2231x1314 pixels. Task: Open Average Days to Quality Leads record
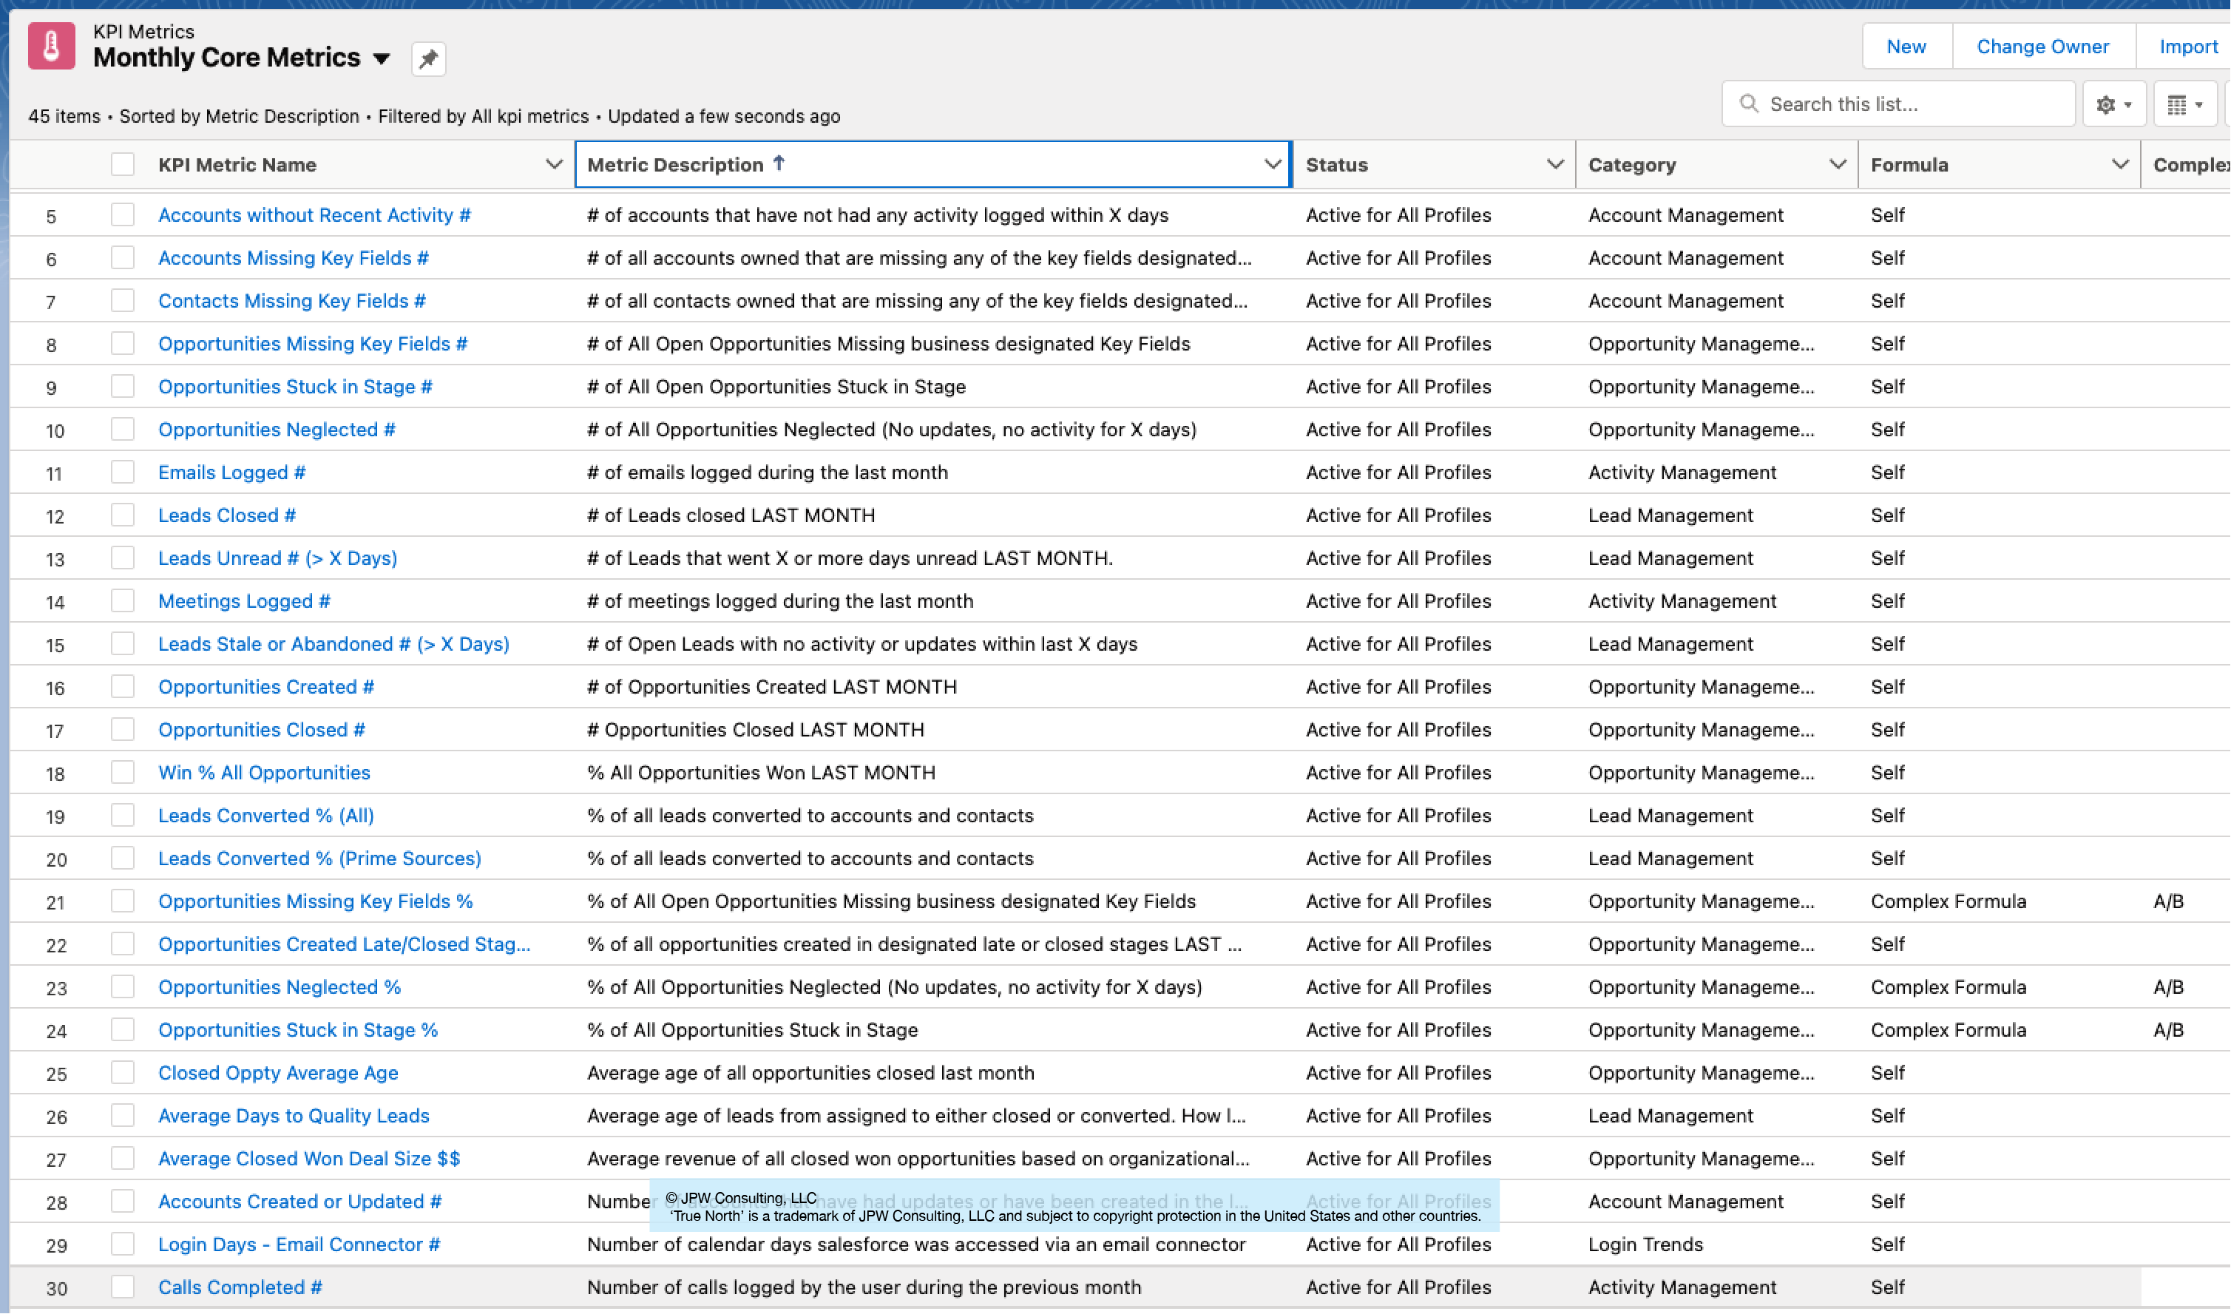tap(294, 1117)
